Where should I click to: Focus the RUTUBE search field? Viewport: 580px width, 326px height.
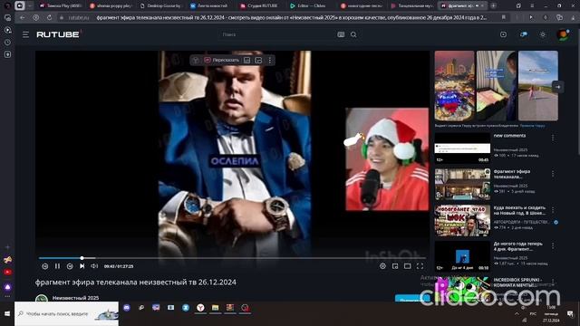click(x=277, y=34)
